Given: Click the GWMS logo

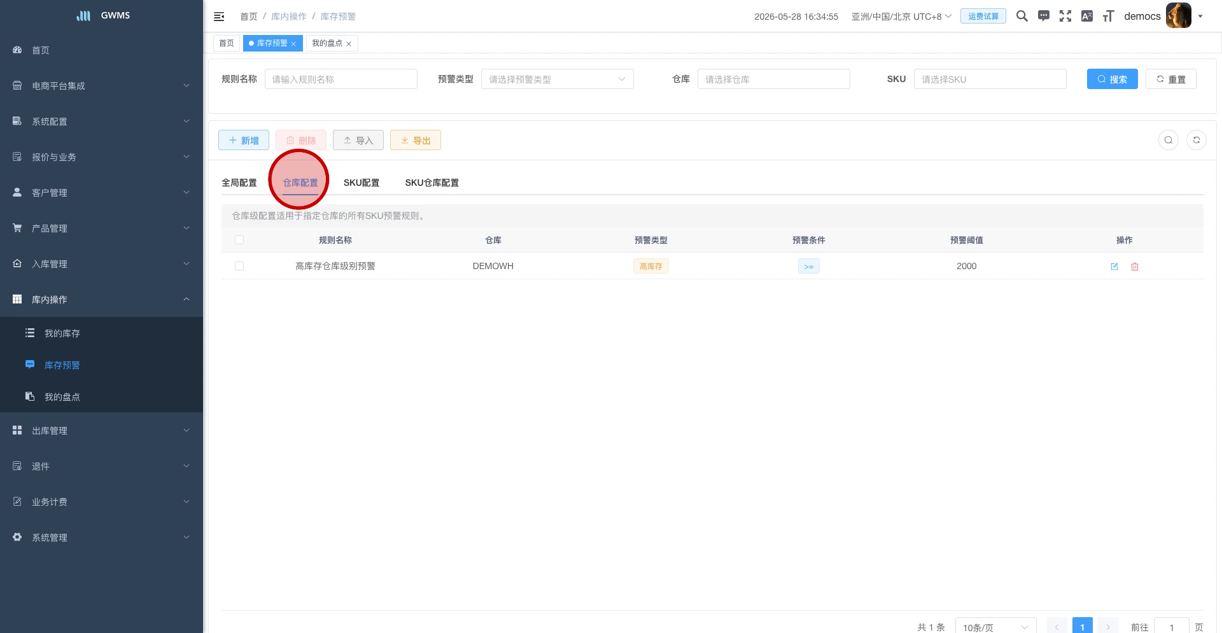Looking at the screenshot, I should [x=102, y=15].
